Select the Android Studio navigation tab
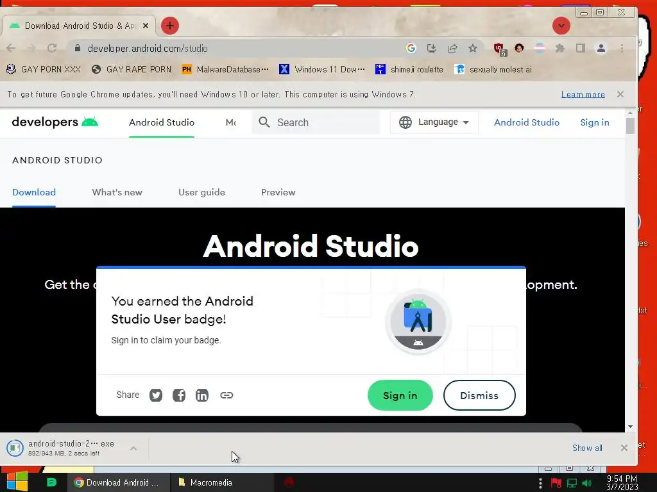 point(161,122)
